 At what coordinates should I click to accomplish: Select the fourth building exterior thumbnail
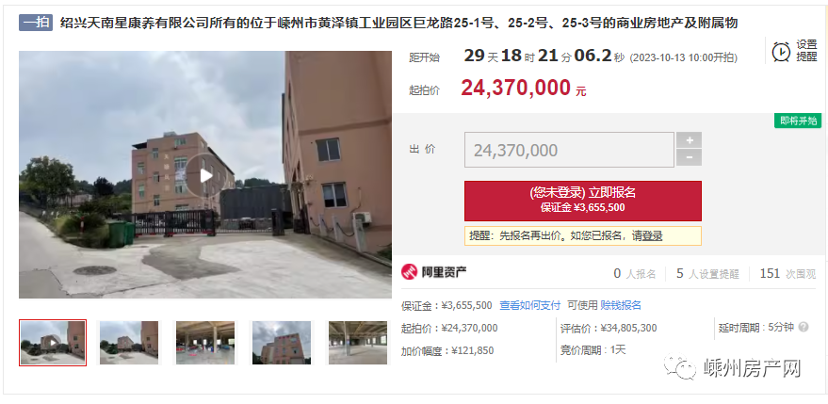[282, 343]
